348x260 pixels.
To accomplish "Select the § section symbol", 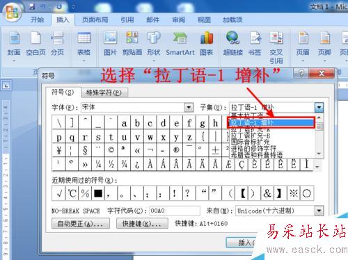I will point(85,150).
